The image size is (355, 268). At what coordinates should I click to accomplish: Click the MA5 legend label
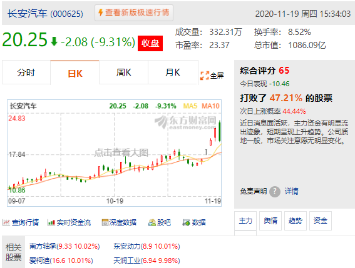(x=190, y=106)
